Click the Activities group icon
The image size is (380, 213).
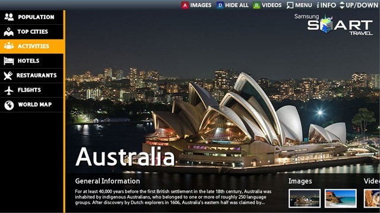pyautogui.click(x=9, y=46)
